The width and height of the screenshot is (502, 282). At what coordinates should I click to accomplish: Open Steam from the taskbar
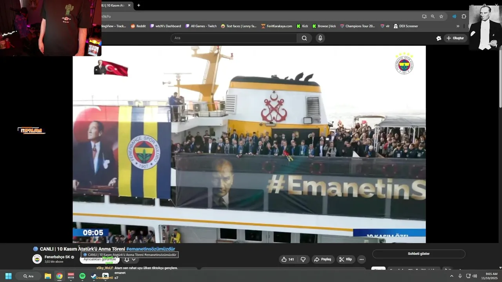tap(94, 276)
